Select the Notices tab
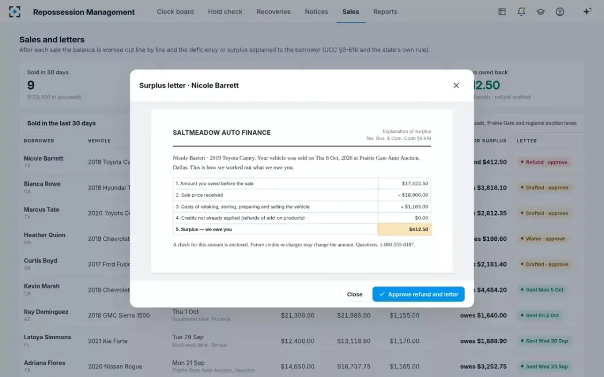Image resolution: width=604 pixels, height=377 pixels. tap(316, 12)
